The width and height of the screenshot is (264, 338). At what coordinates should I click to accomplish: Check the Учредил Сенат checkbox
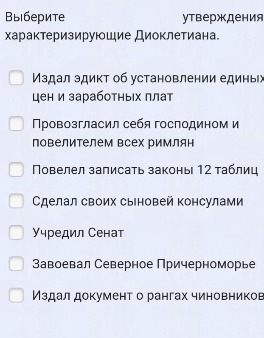(x=17, y=232)
